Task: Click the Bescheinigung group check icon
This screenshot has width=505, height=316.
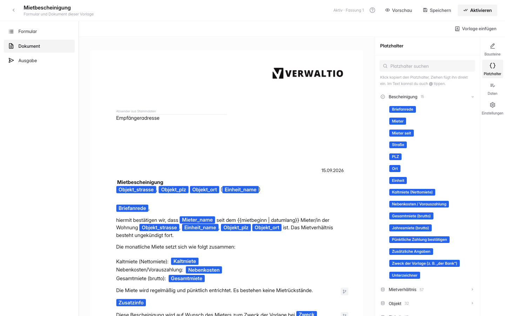Action: point(383,97)
